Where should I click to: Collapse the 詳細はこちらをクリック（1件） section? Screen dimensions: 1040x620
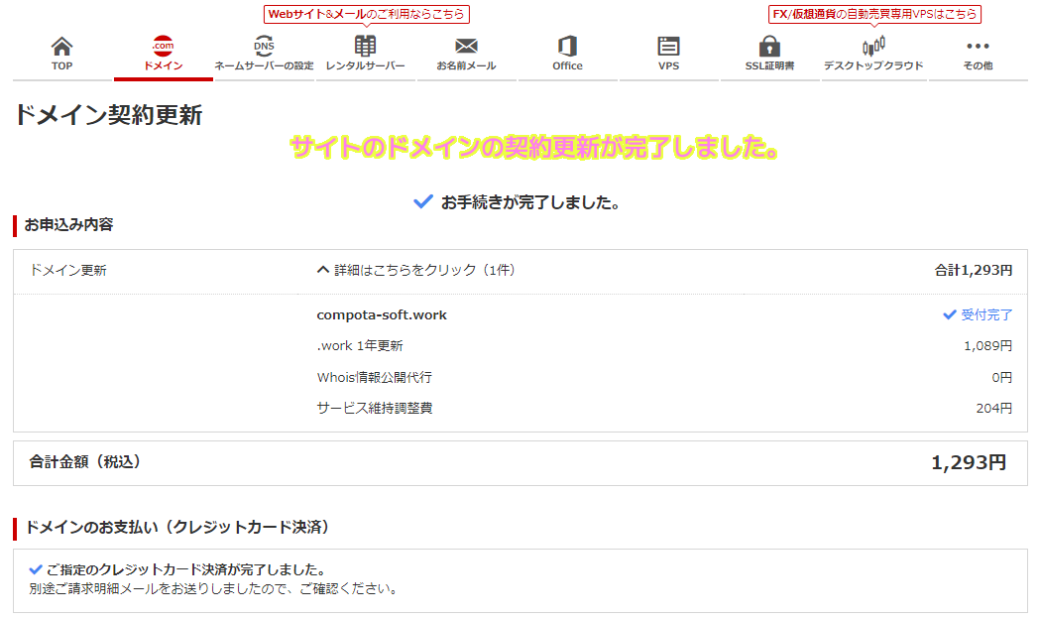point(415,270)
